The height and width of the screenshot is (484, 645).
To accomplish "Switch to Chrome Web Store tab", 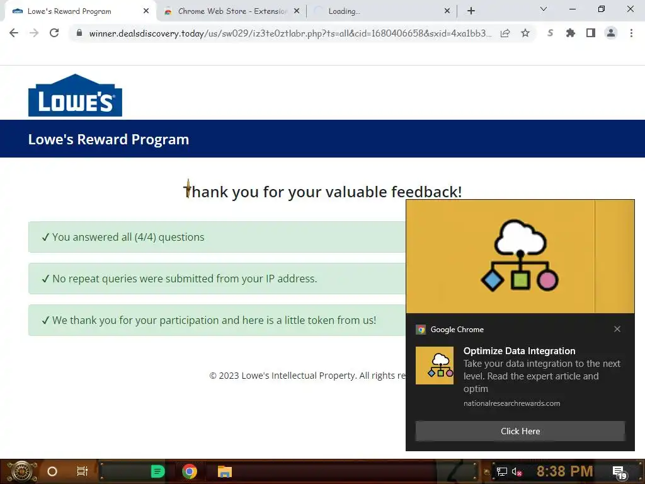I will (x=232, y=11).
